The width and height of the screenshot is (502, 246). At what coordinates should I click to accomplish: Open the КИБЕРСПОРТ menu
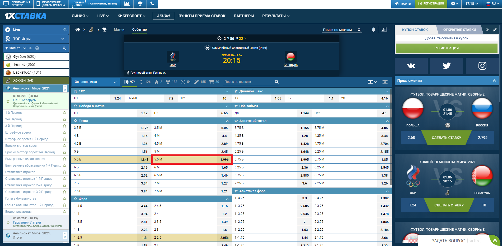coord(131,16)
